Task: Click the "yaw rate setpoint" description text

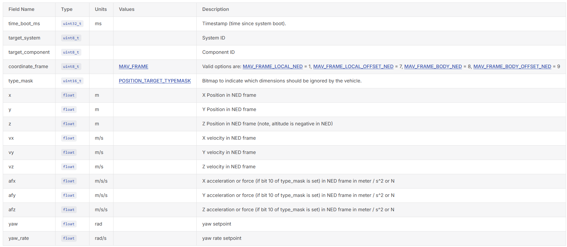Action: (x=222, y=238)
